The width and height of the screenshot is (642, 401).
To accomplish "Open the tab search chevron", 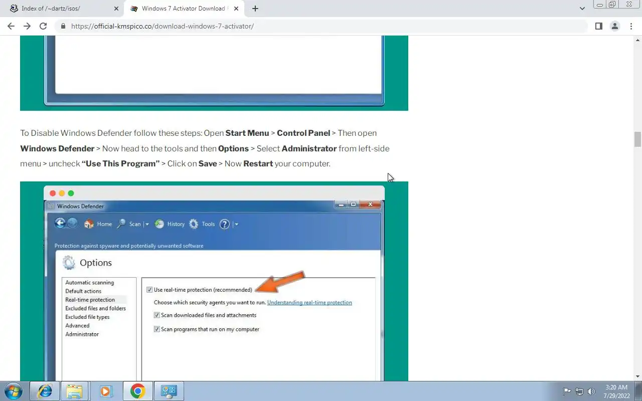I will coord(582,9).
